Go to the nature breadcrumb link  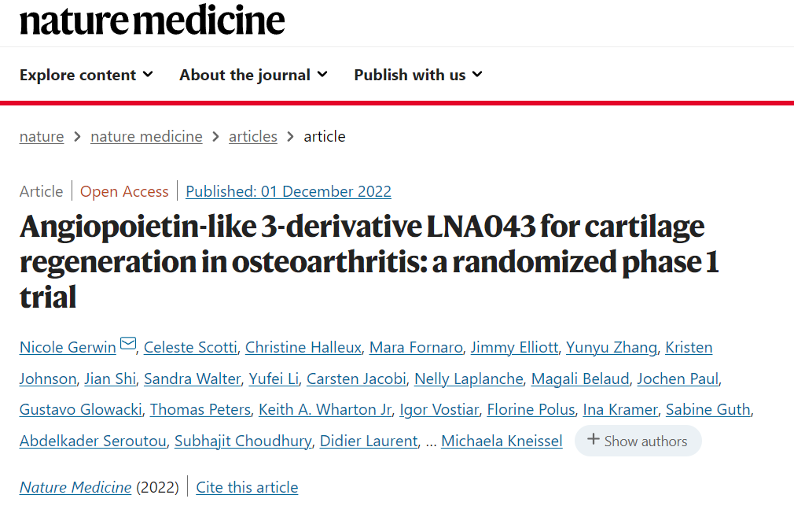tap(42, 136)
